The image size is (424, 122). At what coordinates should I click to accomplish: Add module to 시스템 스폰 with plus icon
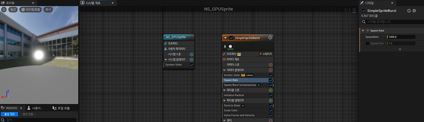coord(191,54)
